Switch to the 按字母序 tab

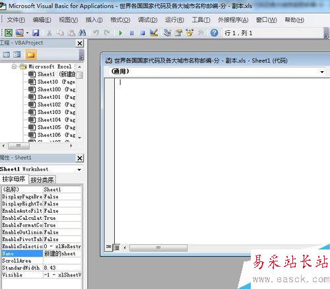14,179
